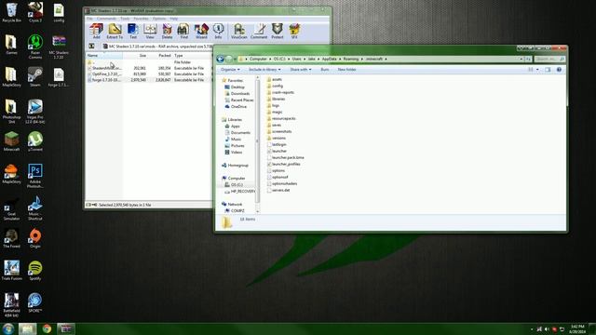The image size is (596, 335).
Task: Open the Tools menu in WinRAR
Action: point(125,19)
